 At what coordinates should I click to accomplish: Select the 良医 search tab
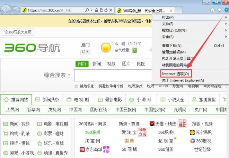(141, 64)
